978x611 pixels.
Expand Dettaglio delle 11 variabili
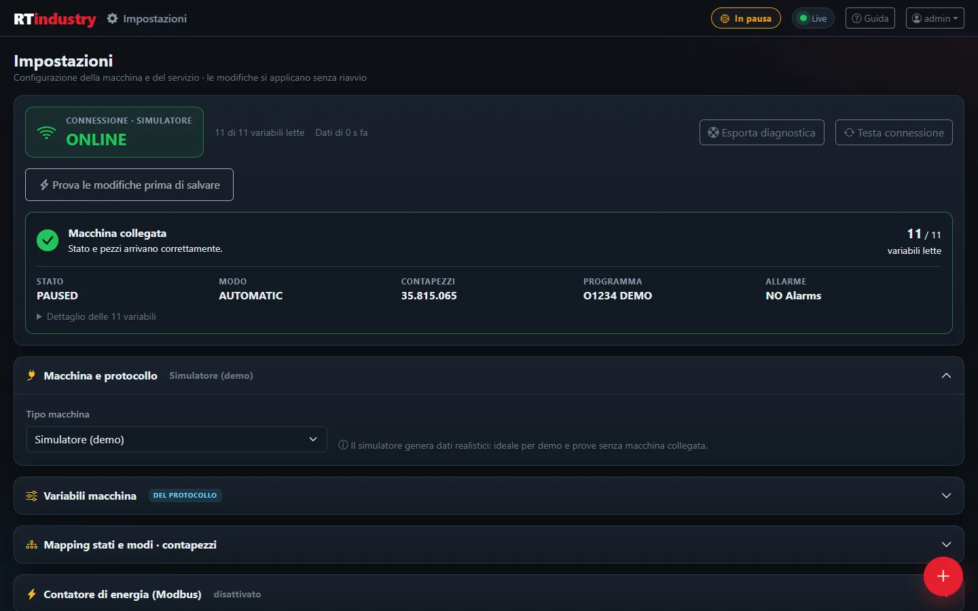pyautogui.click(x=96, y=316)
